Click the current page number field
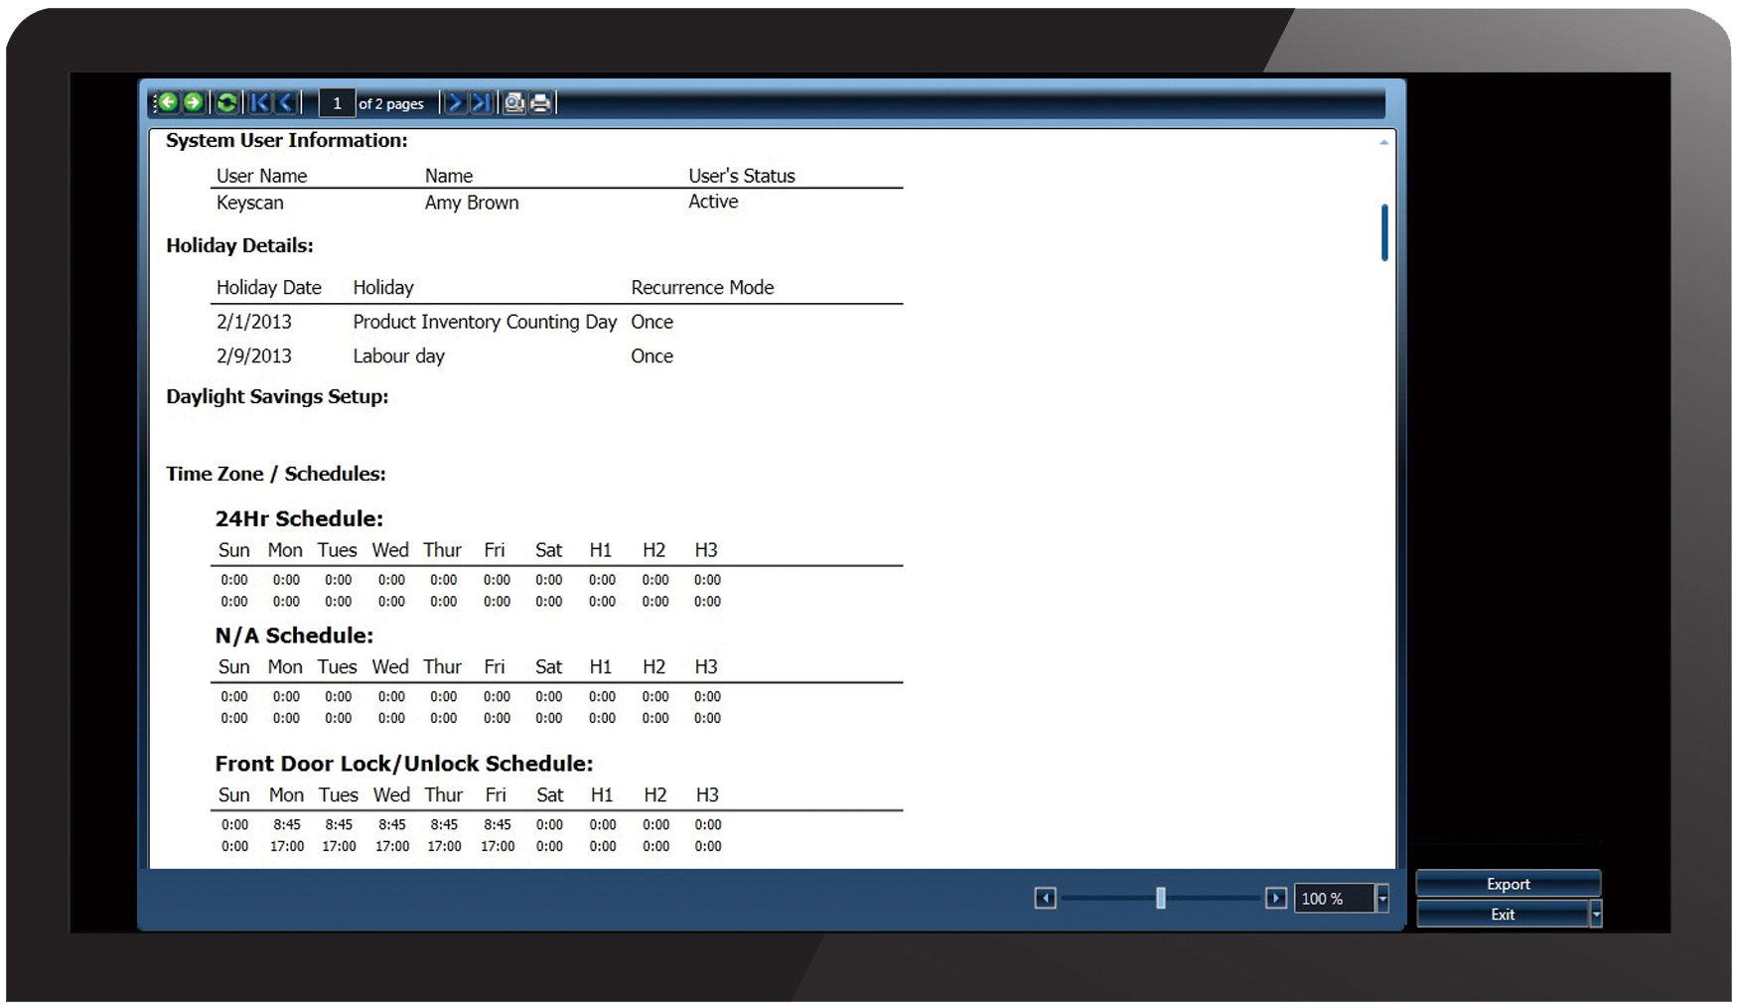 click(337, 103)
